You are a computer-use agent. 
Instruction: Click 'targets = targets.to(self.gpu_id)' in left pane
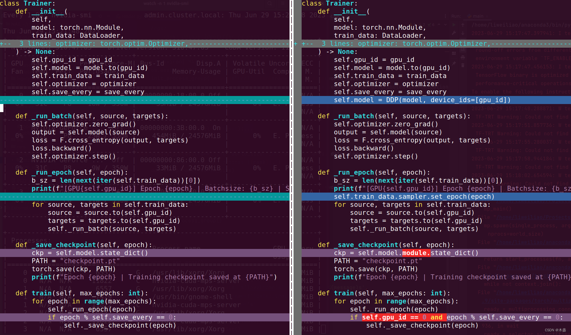tap(114, 221)
